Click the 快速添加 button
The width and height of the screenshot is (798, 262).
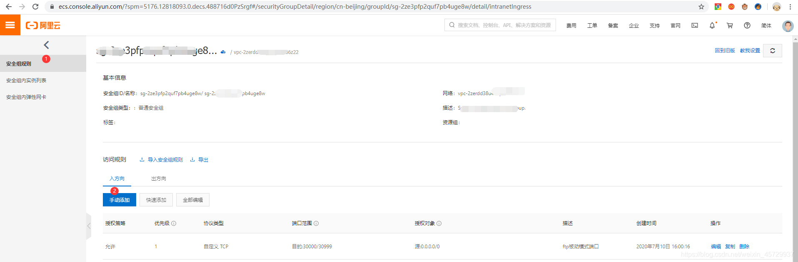point(156,200)
